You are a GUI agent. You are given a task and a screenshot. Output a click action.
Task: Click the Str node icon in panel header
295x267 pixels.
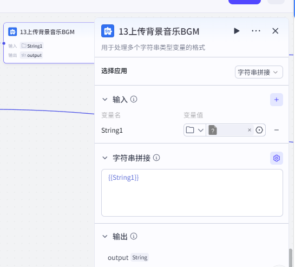pos(108,31)
